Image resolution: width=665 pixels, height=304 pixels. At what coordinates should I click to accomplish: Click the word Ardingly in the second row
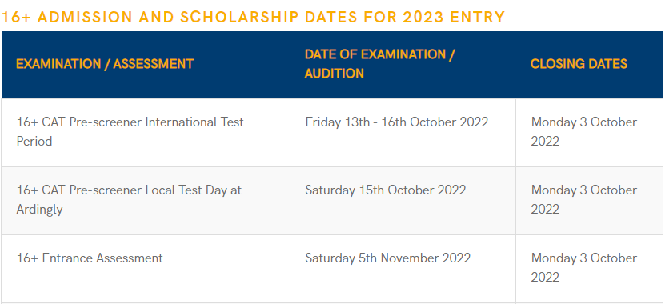39,210
